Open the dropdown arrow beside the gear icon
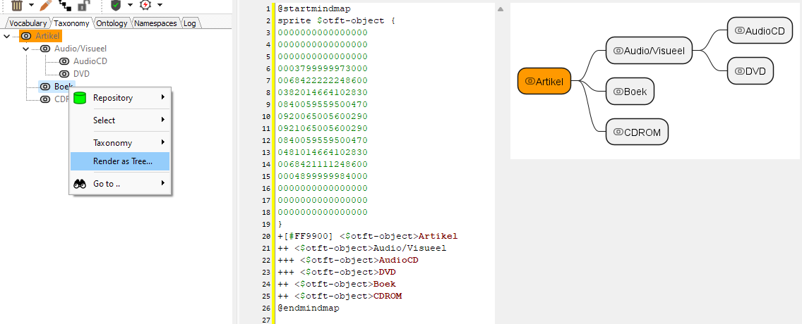Image resolution: width=802 pixels, height=324 pixels. [160, 5]
